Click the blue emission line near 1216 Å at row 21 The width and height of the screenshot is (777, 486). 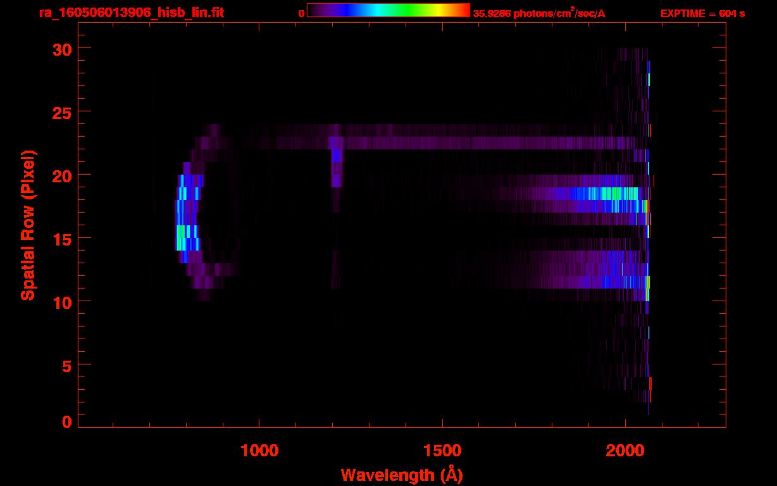coord(337,156)
